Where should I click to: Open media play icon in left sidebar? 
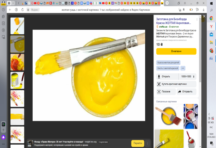pos(3,30)
